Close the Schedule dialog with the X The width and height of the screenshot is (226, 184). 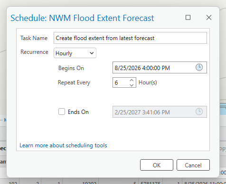tap(209, 18)
